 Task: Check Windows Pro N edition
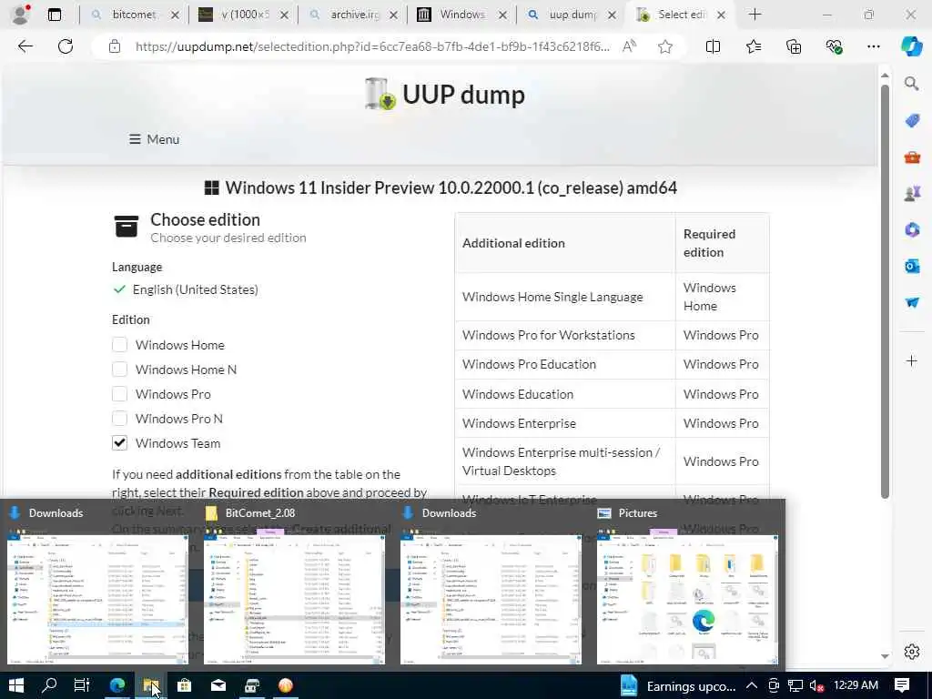(x=119, y=419)
